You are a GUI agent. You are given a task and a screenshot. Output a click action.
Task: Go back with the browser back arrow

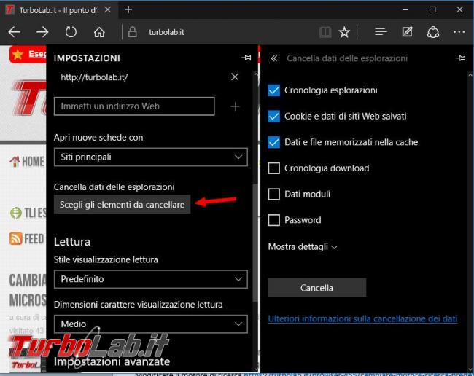pyautogui.click(x=14, y=32)
